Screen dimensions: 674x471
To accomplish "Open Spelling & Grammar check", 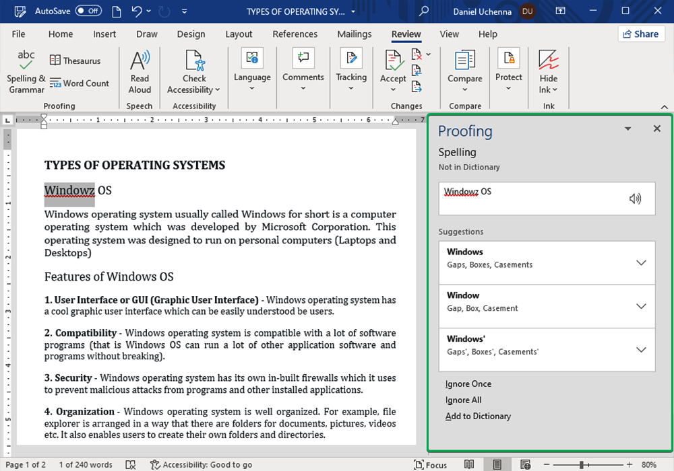I will [x=26, y=72].
